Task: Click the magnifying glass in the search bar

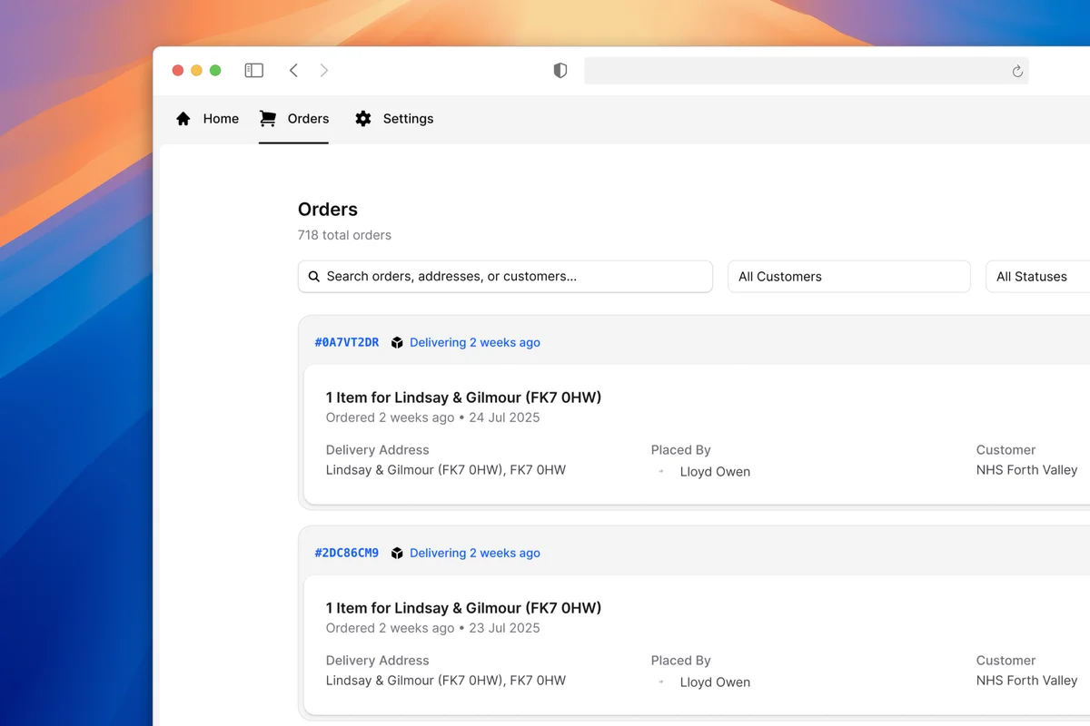Action: (x=314, y=276)
